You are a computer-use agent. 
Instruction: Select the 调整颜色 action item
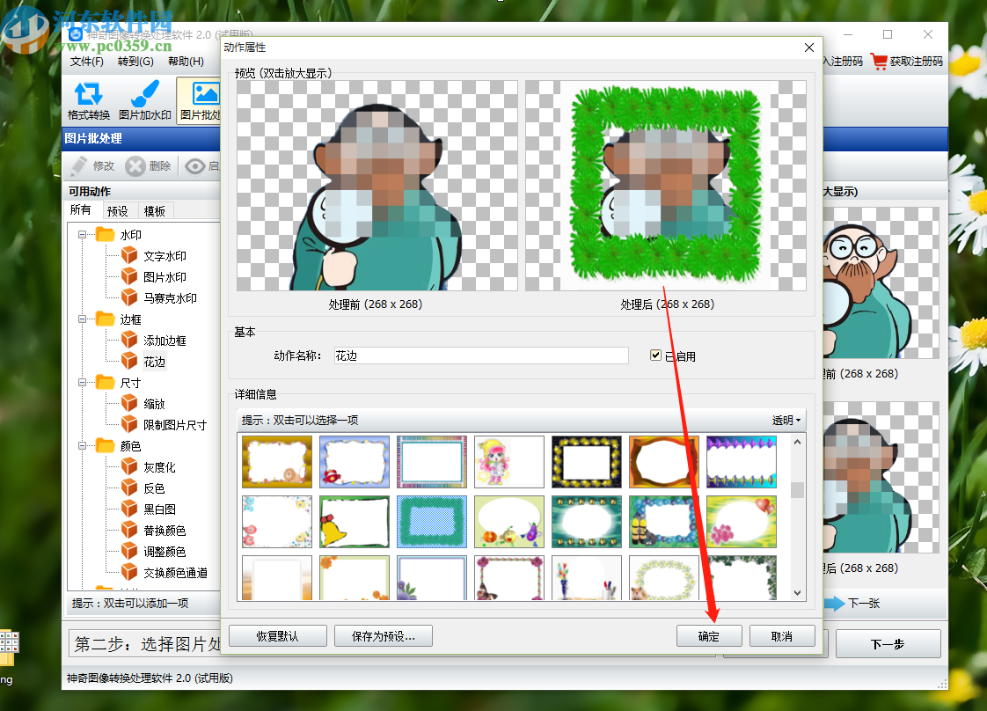tap(164, 552)
